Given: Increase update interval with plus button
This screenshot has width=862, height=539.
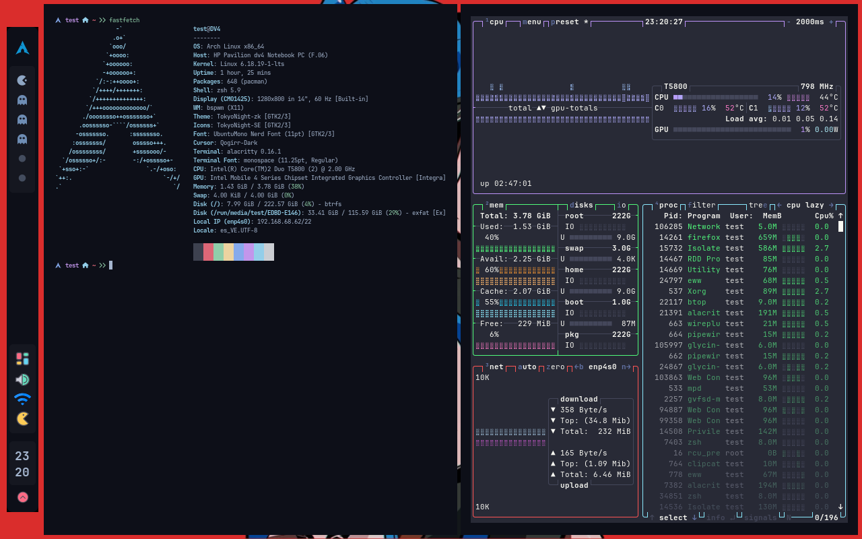Looking at the screenshot, I should (831, 22).
